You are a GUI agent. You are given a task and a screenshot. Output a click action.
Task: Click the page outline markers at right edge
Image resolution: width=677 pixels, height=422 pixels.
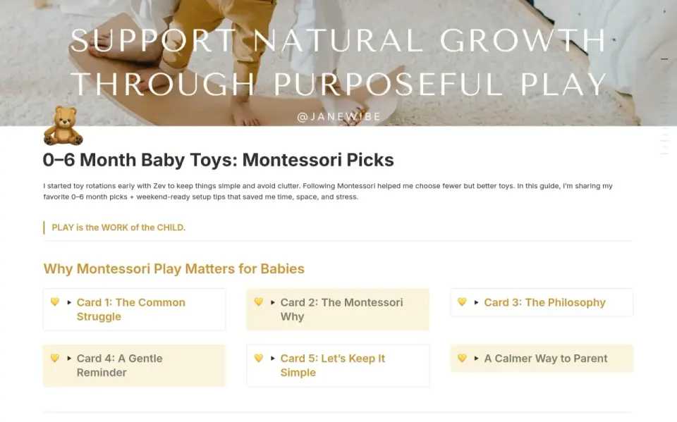tap(664, 141)
